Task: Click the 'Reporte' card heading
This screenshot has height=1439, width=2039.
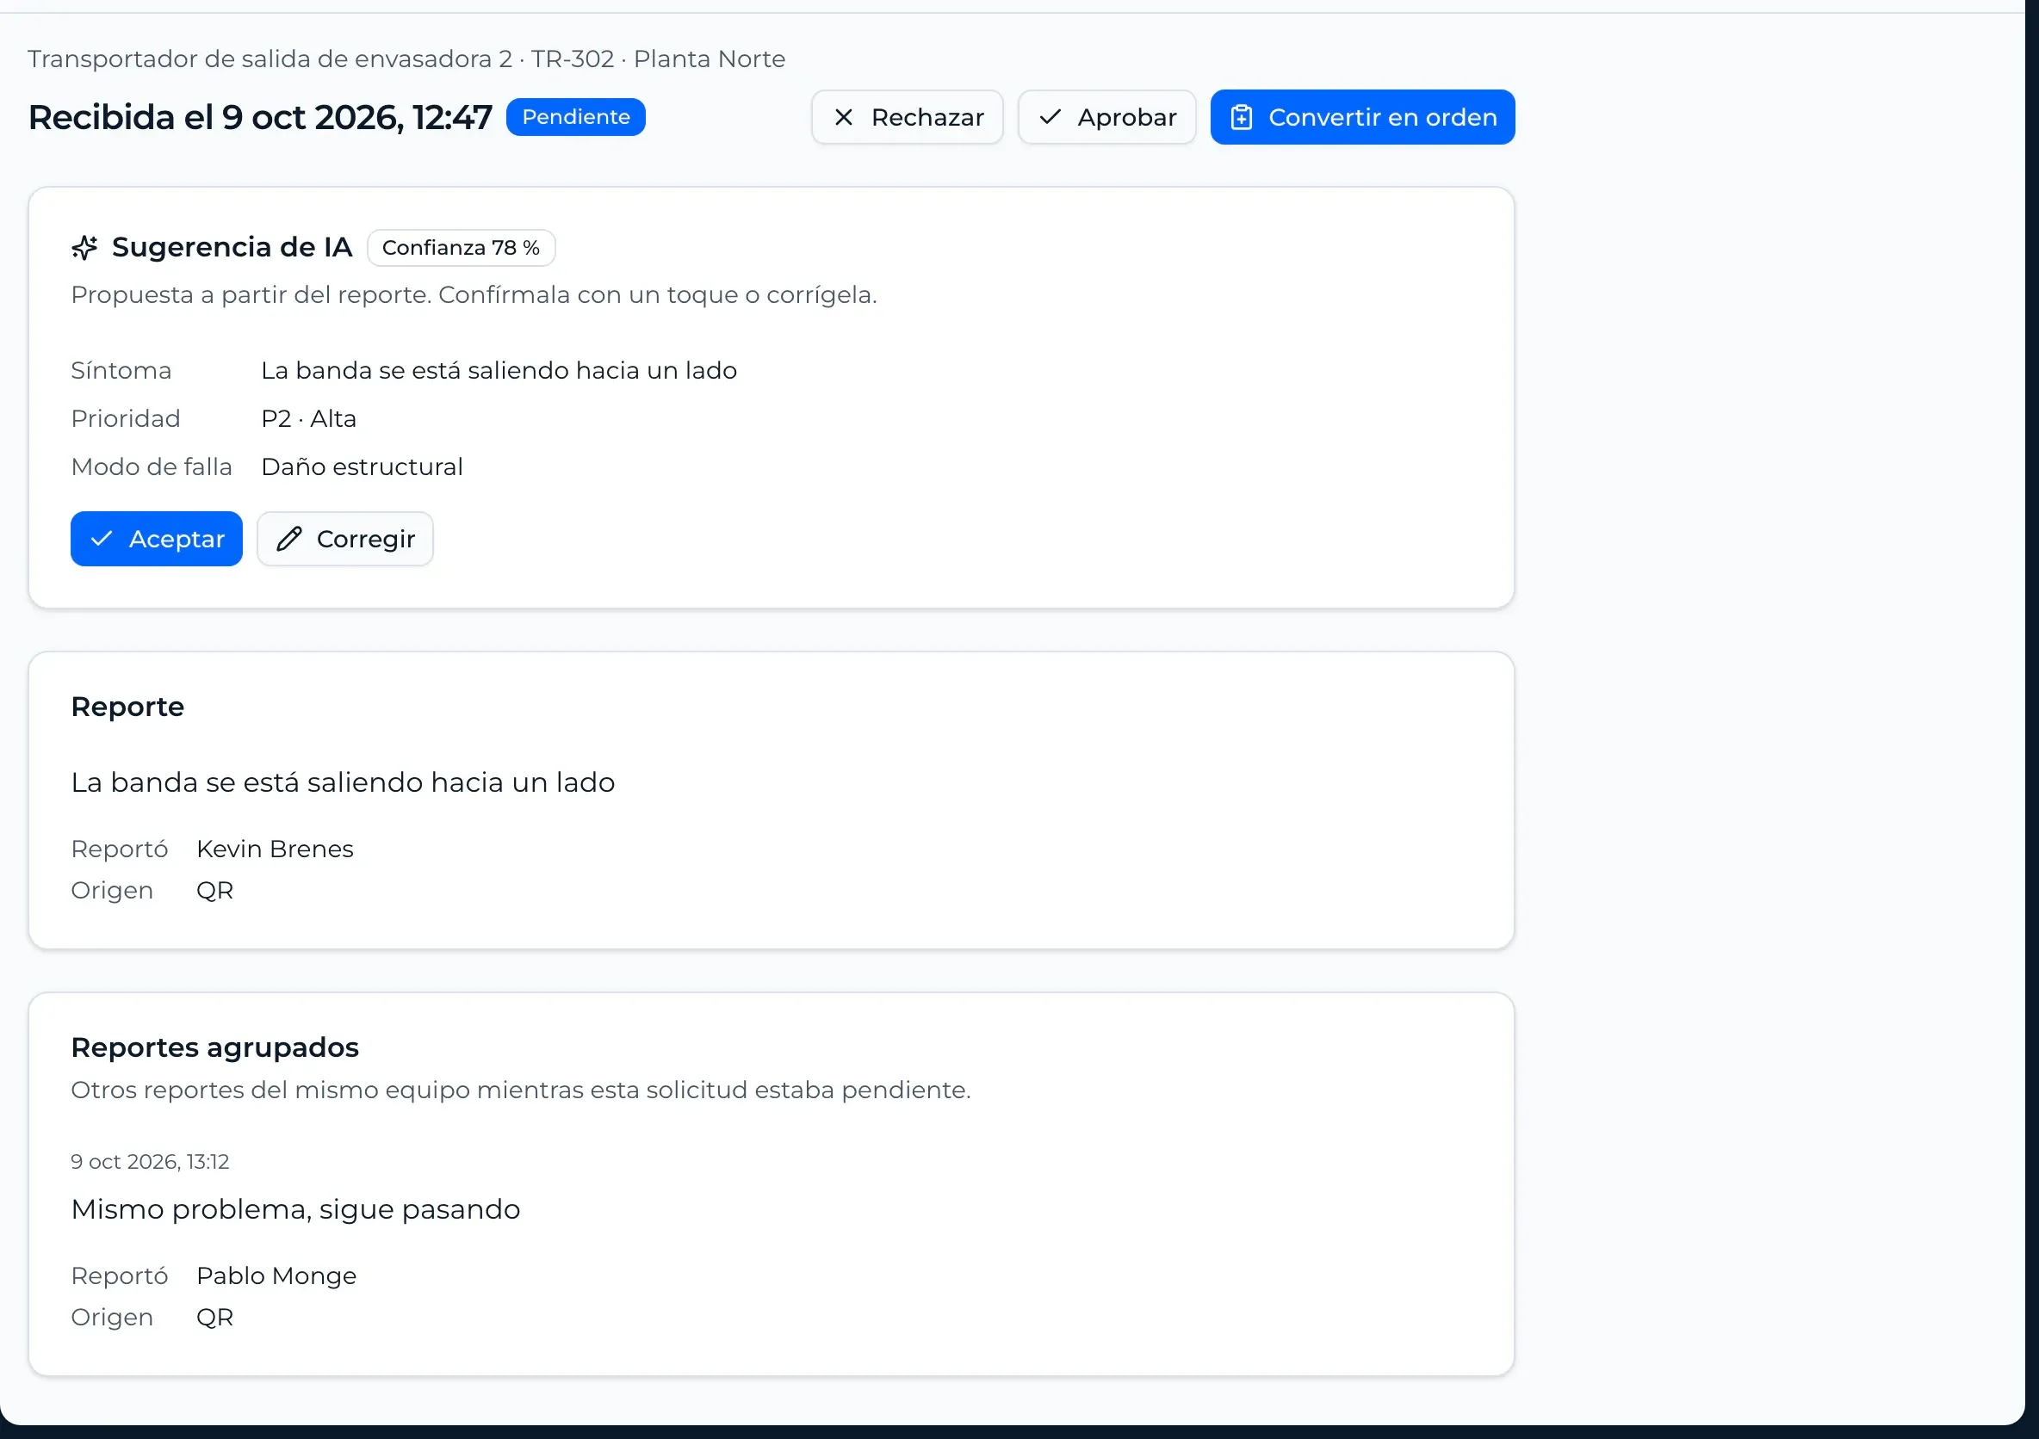Action: (x=128, y=707)
